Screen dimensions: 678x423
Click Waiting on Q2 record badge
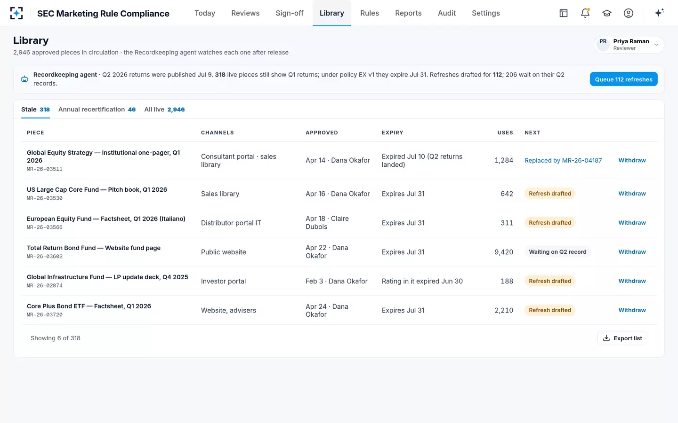[x=557, y=252]
